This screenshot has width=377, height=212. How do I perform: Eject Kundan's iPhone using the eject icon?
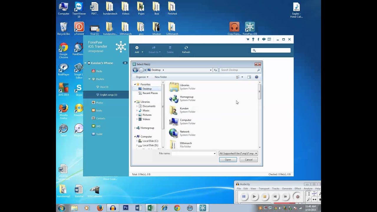[x=125, y=63]
